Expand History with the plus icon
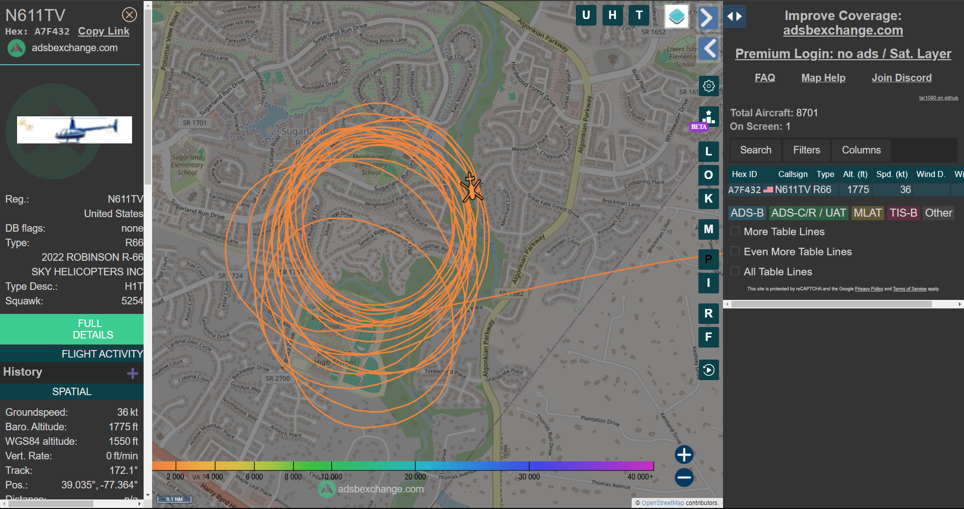This screenshot has height=509, width=964. (x=133, y=374)
